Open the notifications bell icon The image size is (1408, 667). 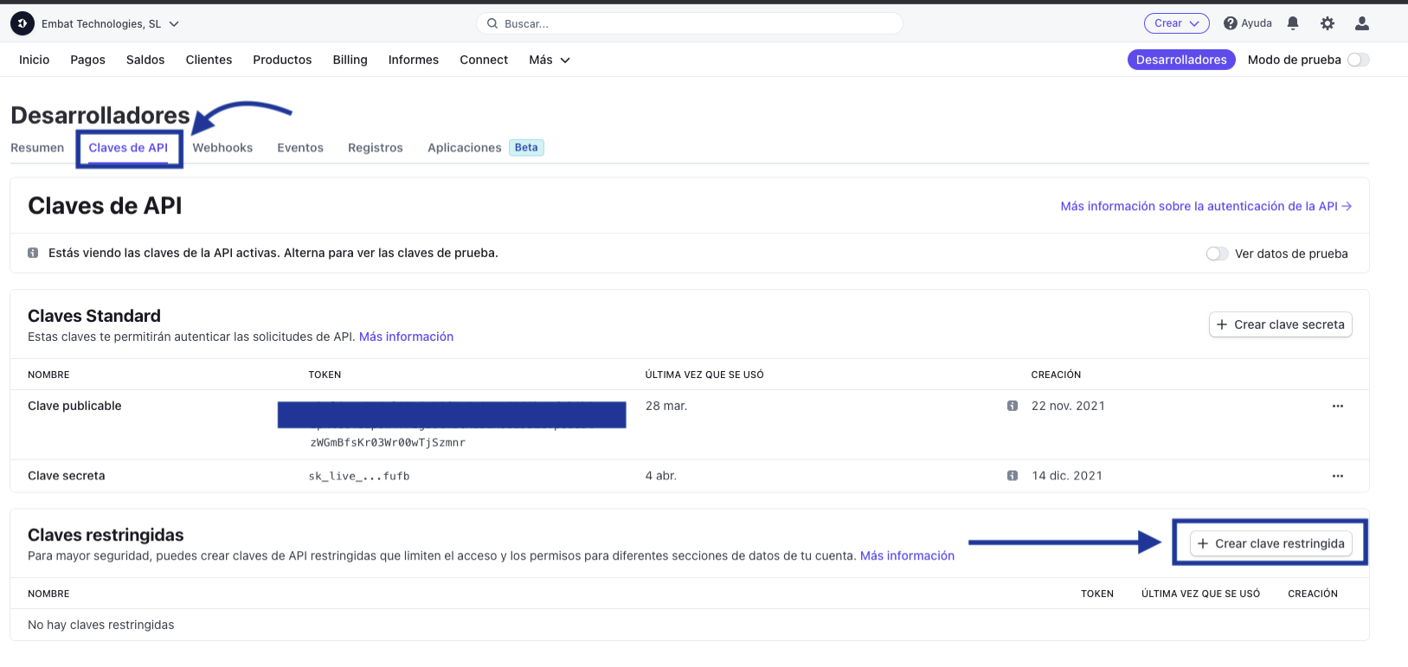(x=1293, y=23)
